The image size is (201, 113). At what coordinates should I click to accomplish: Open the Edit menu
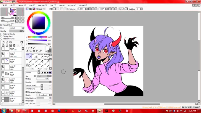tap(12, 5)
